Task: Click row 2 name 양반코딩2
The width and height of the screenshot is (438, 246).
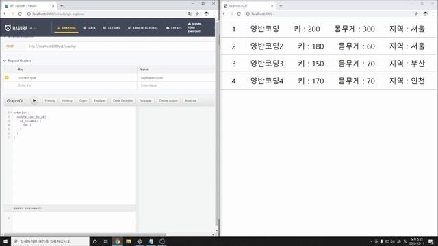Action: click(x=266, y=46)
